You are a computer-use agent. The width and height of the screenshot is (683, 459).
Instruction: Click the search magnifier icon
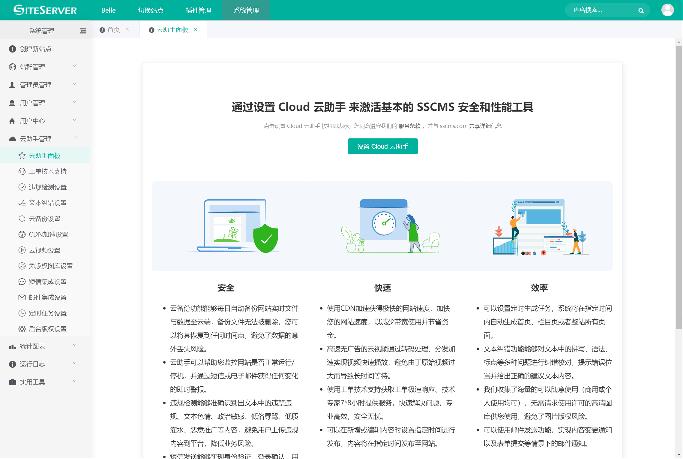(x=641, y=11)
